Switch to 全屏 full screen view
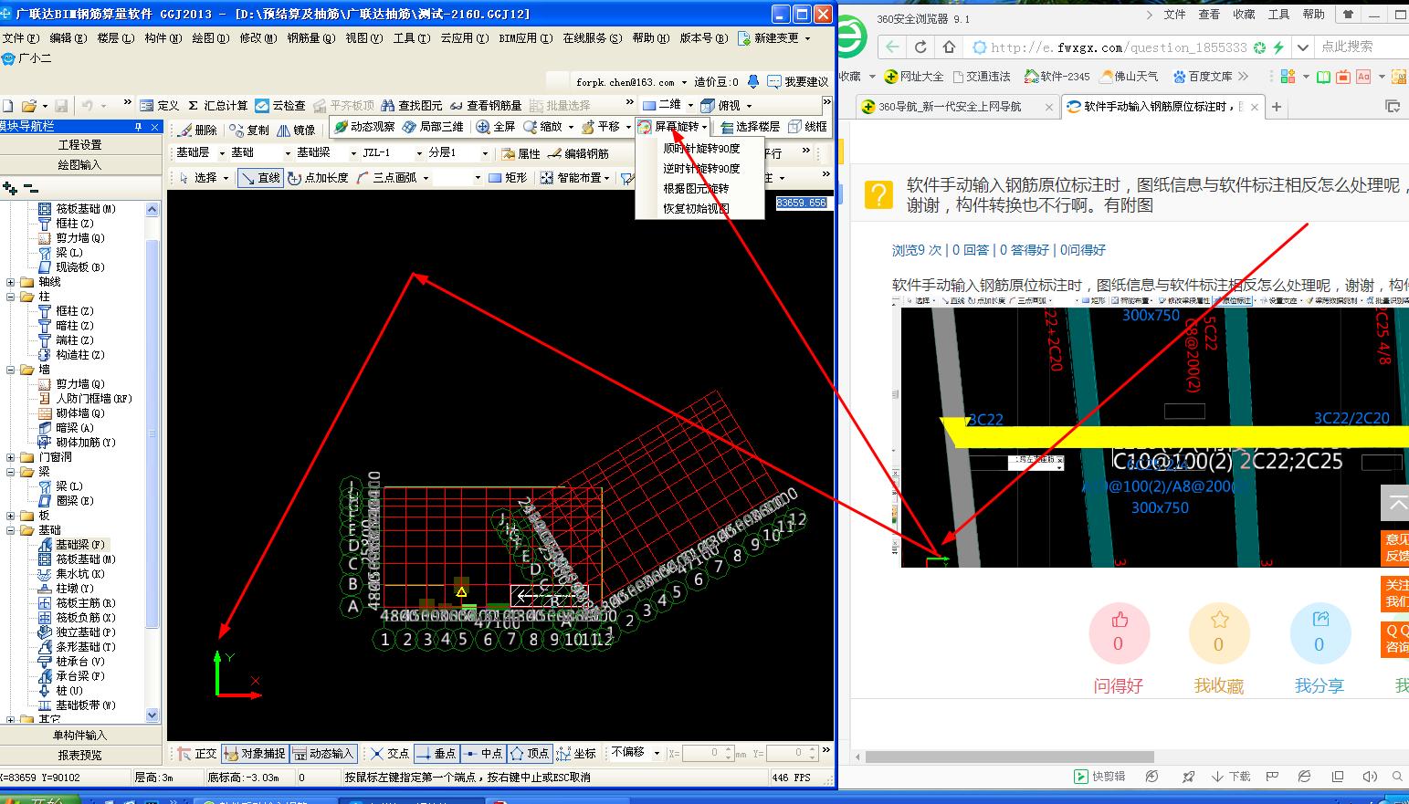Viewport: 1409px width, 804px height. pos(496,127)
